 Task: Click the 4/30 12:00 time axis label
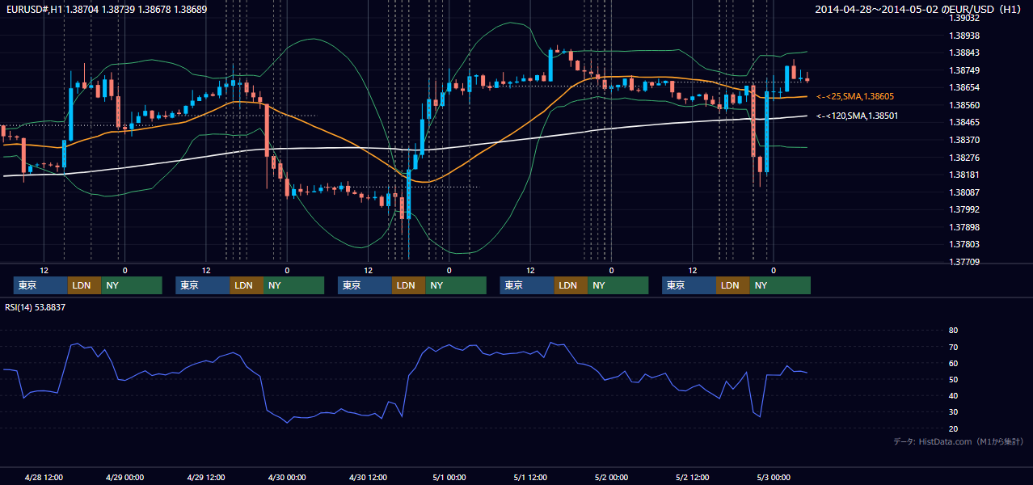point(369,477)
